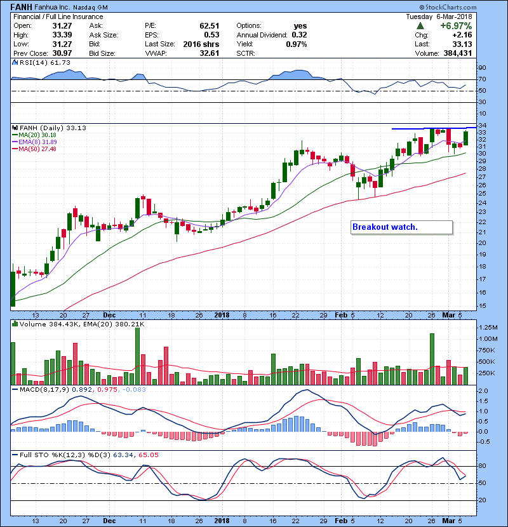508x527 pixels.
Task: Click the Last Size value 2016 shrs
Action: 201,44
